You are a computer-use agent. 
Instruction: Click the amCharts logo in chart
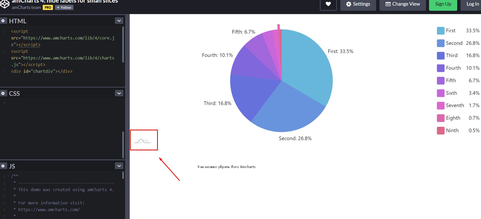coord(143,141)
